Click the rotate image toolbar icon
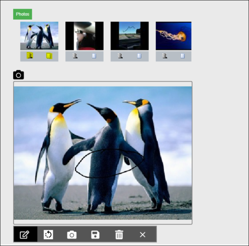 [x=48, y=234]
